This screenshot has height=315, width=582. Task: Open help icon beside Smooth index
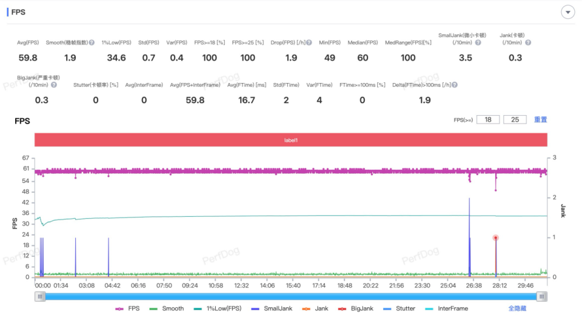92,42
